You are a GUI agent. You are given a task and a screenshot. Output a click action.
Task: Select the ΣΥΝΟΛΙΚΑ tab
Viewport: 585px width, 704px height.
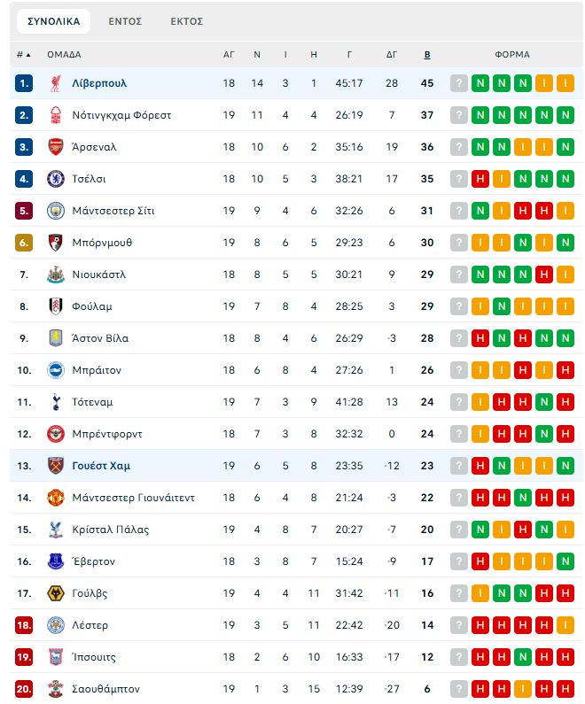[x=53, y=21]
